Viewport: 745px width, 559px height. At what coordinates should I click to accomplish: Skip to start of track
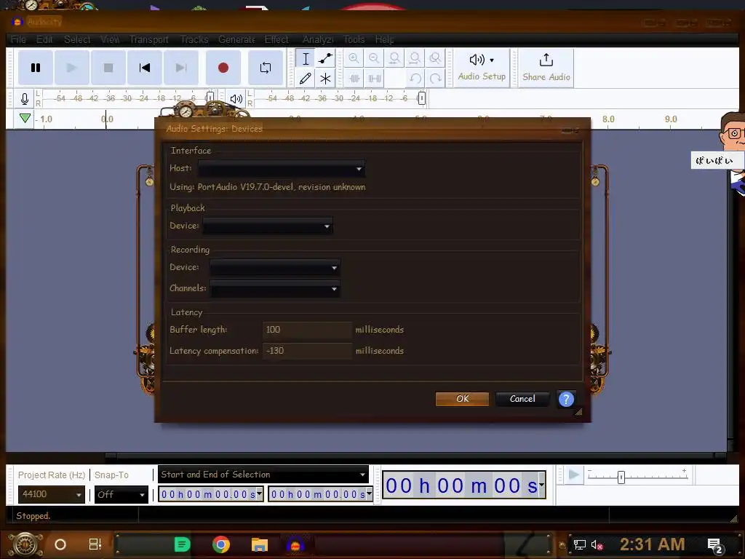pos(145,68)
